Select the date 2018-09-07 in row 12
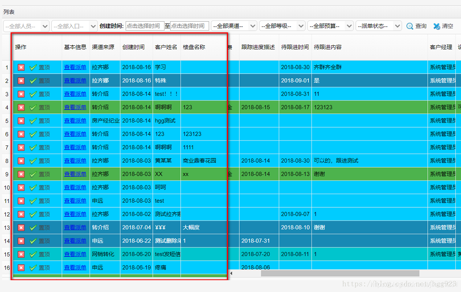Viewport: 461px width, 292px height. 295,214
